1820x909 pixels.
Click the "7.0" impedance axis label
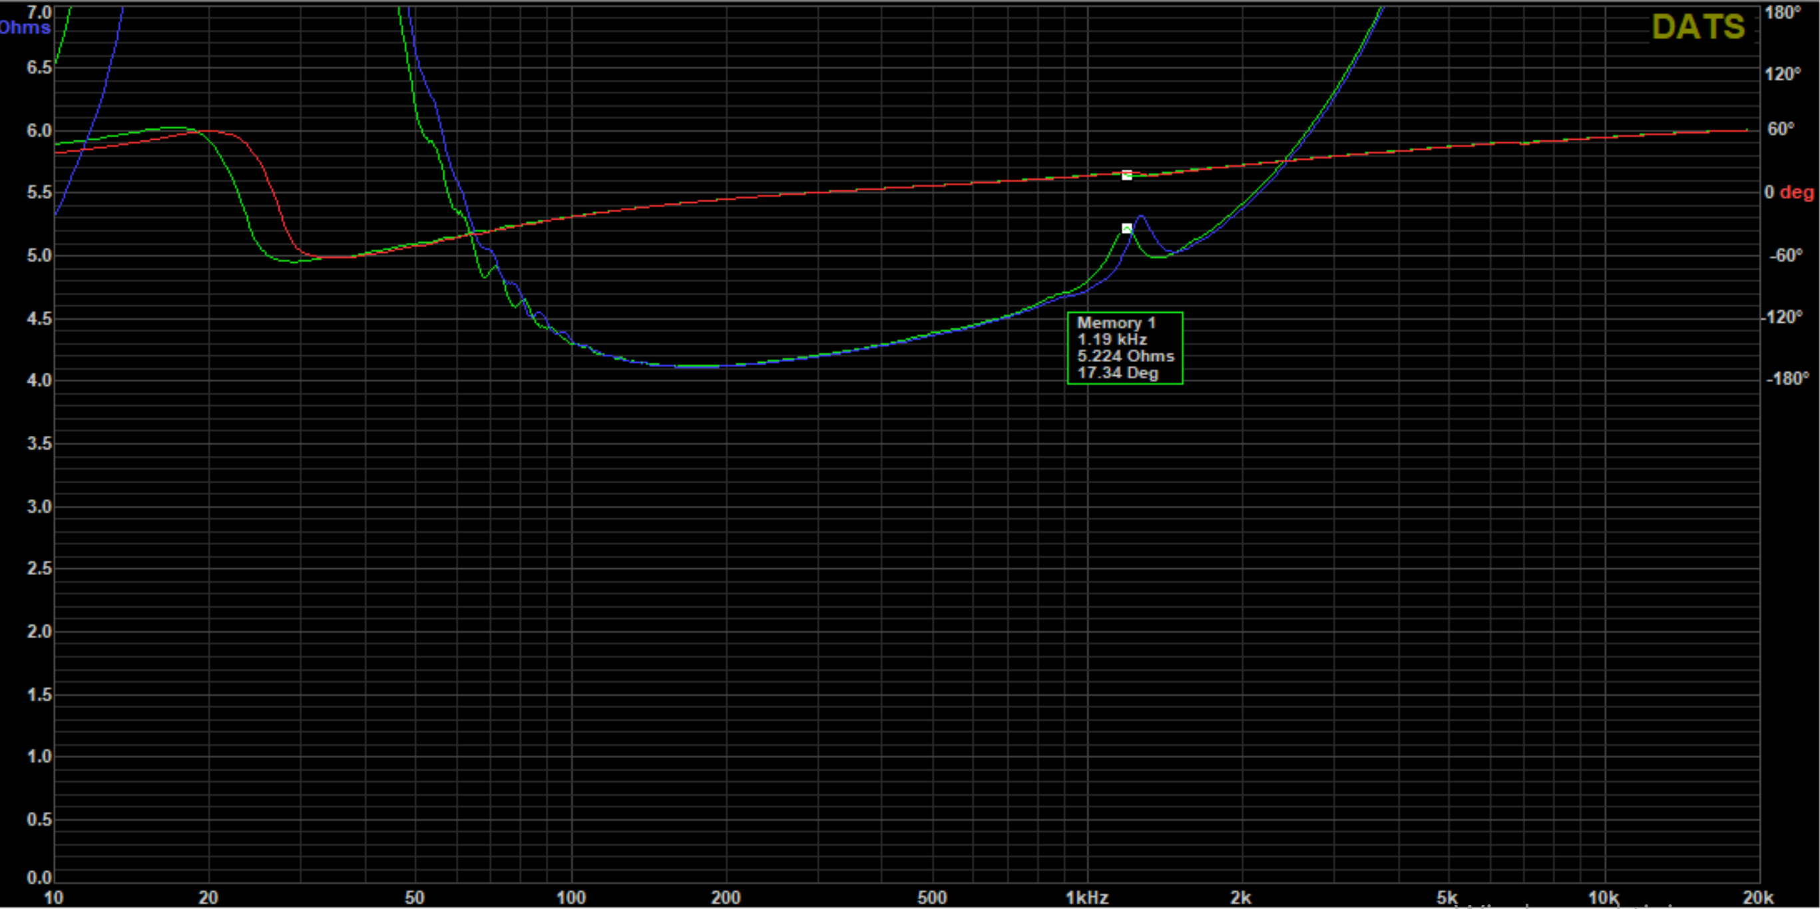pos(39,12)
